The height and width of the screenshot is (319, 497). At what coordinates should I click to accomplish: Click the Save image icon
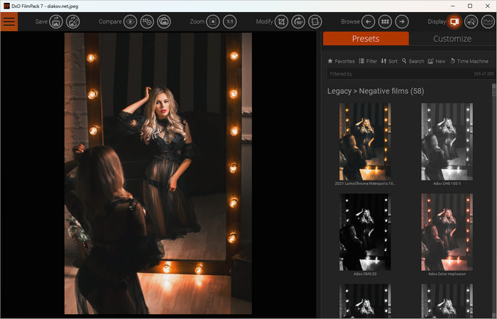(x=56, y=21)
